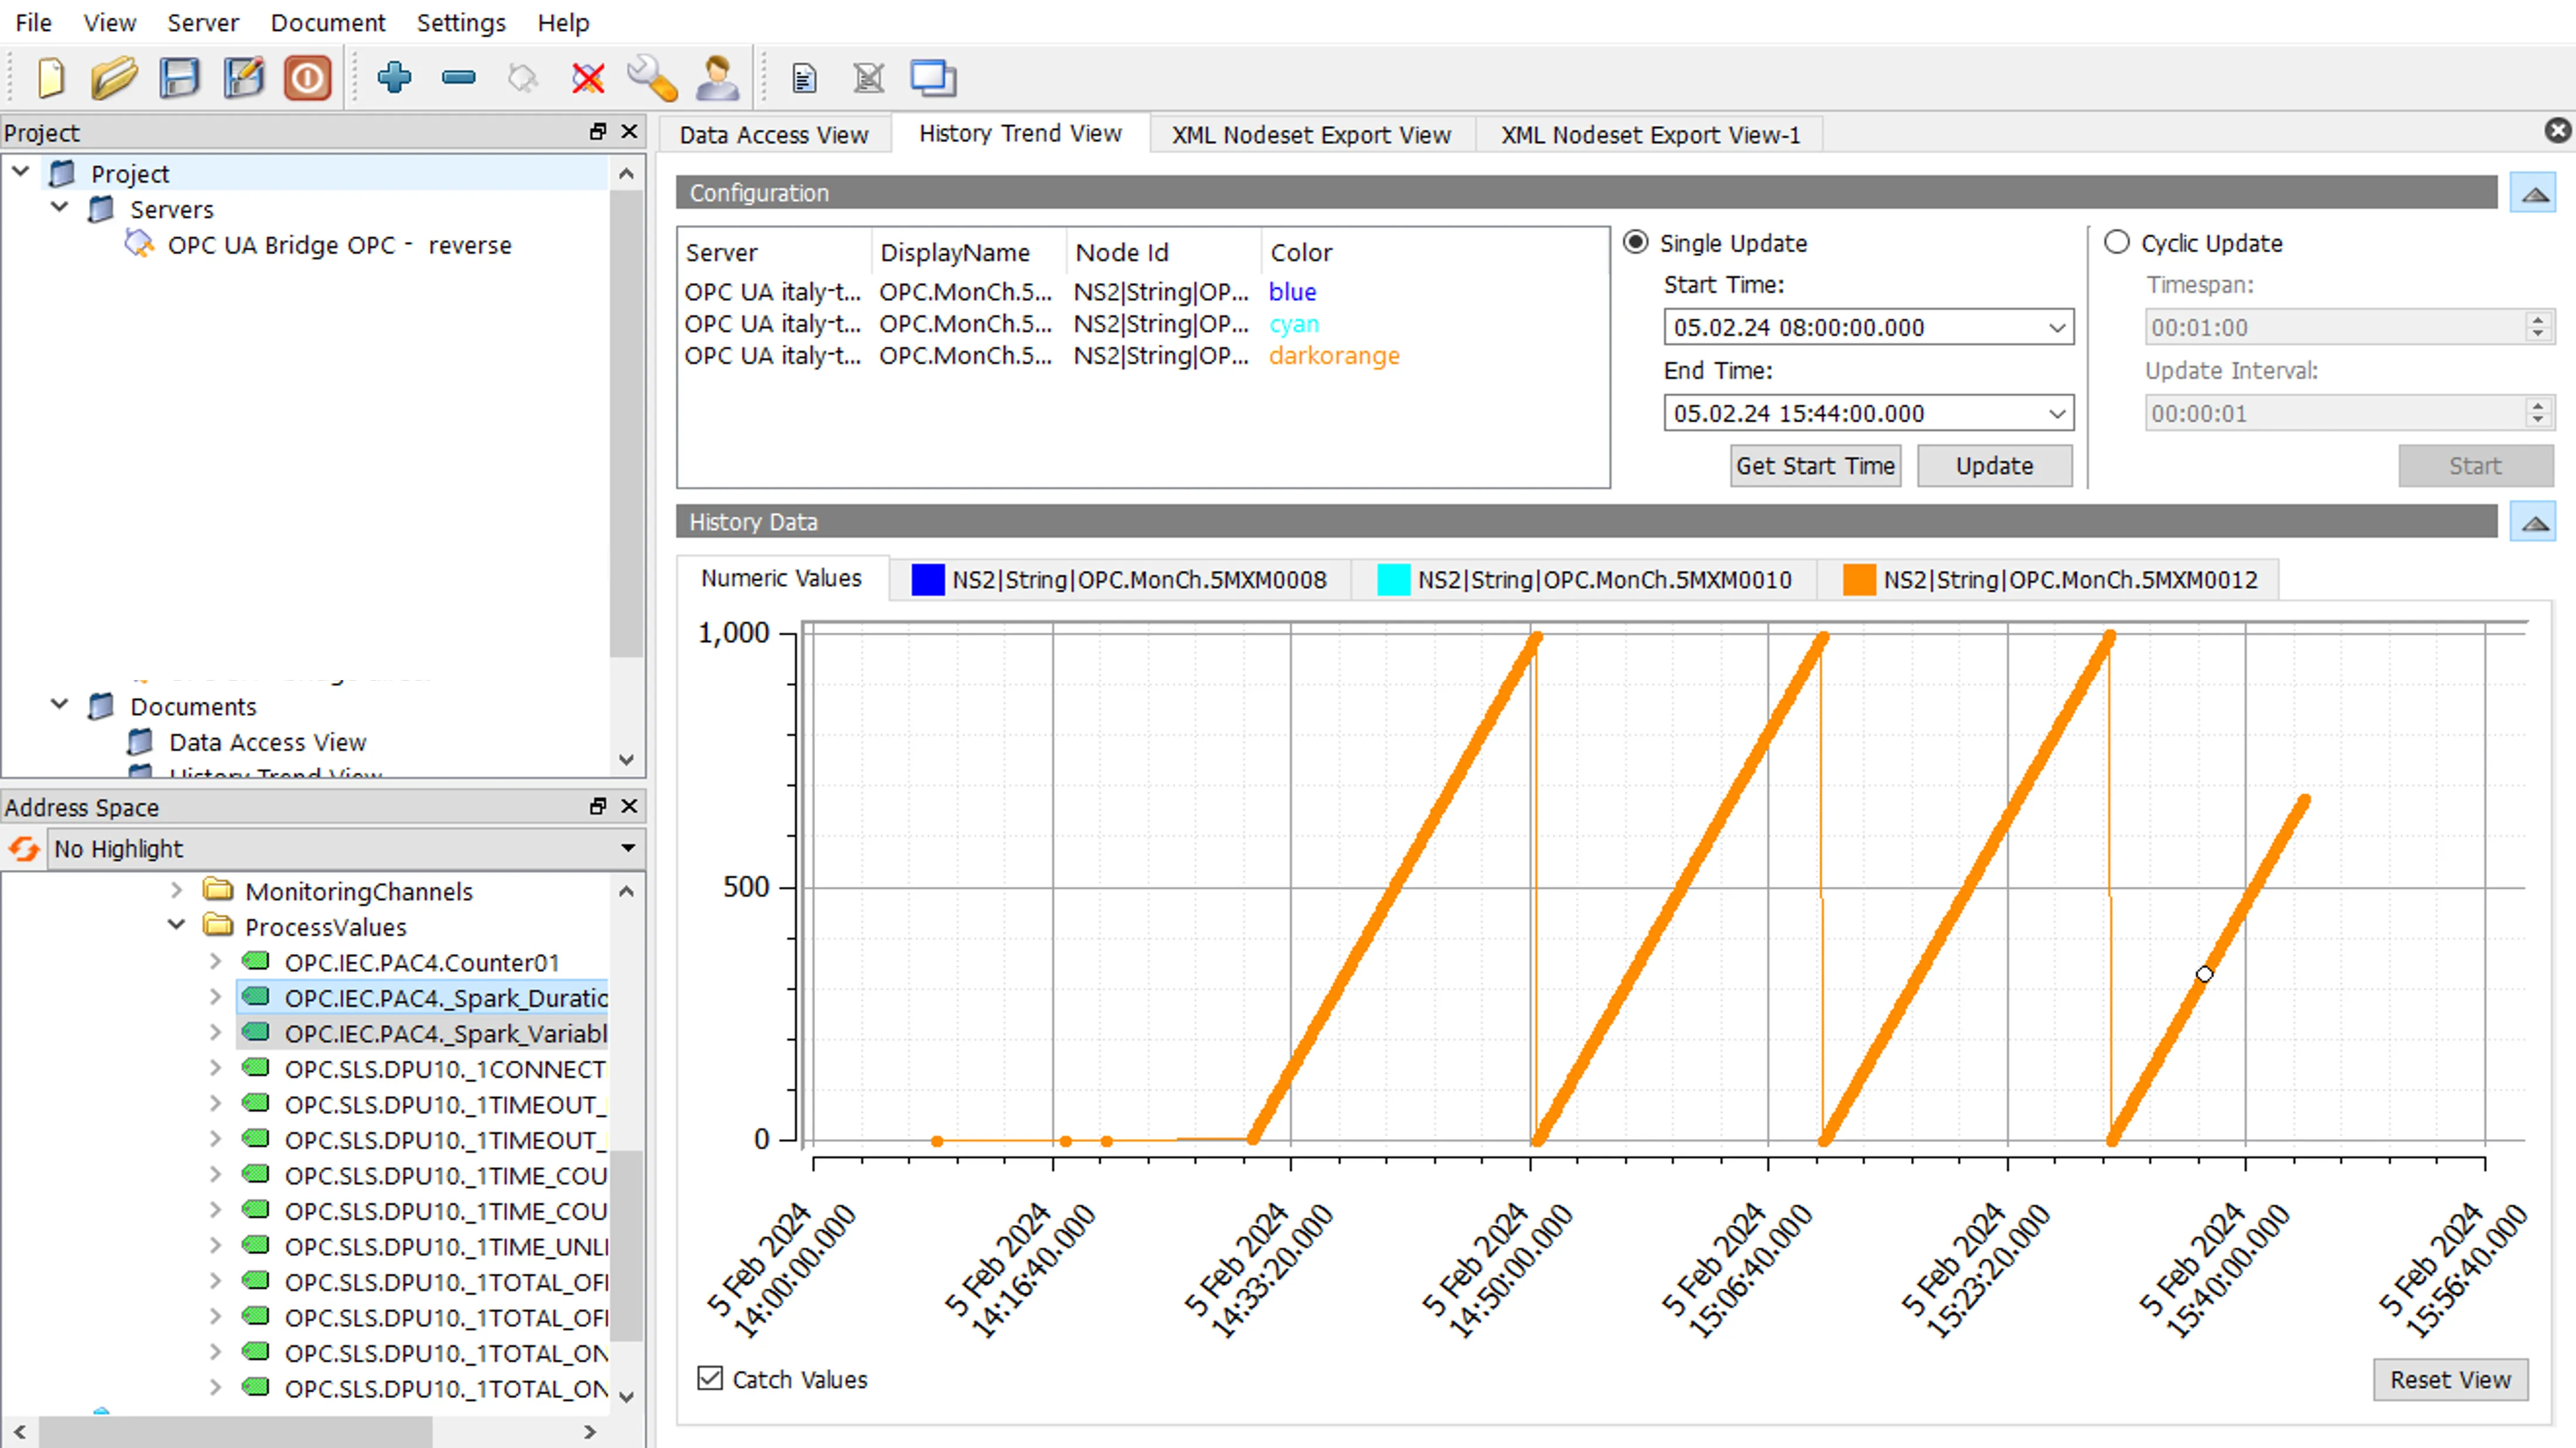This screenshot has width=2576, height=1448.
Task: Open server properties wrench icon
Action: (652, 77)
